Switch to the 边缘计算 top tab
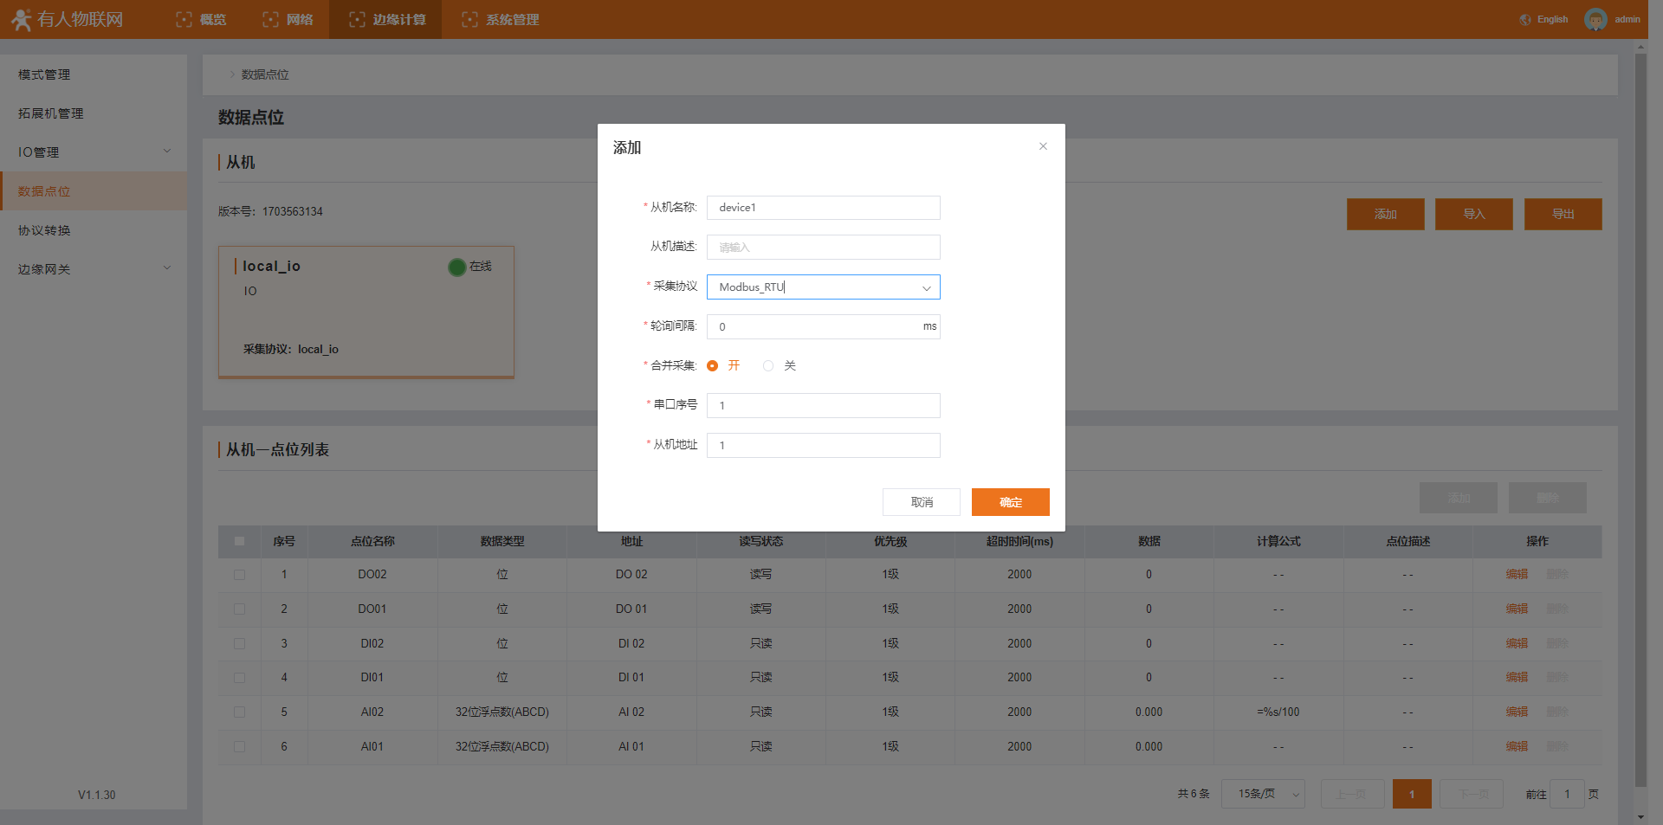This screenshot has width=1663, height=825. [385, 19]
